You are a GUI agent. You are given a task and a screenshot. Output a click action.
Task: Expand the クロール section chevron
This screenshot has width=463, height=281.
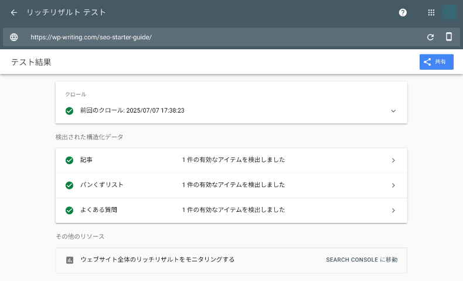click(x=393, y=111)
